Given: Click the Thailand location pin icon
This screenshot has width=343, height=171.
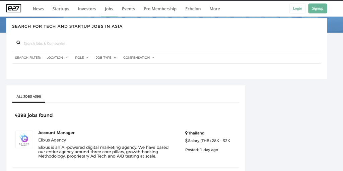Looking at the screenshot, I should point(186,133).
